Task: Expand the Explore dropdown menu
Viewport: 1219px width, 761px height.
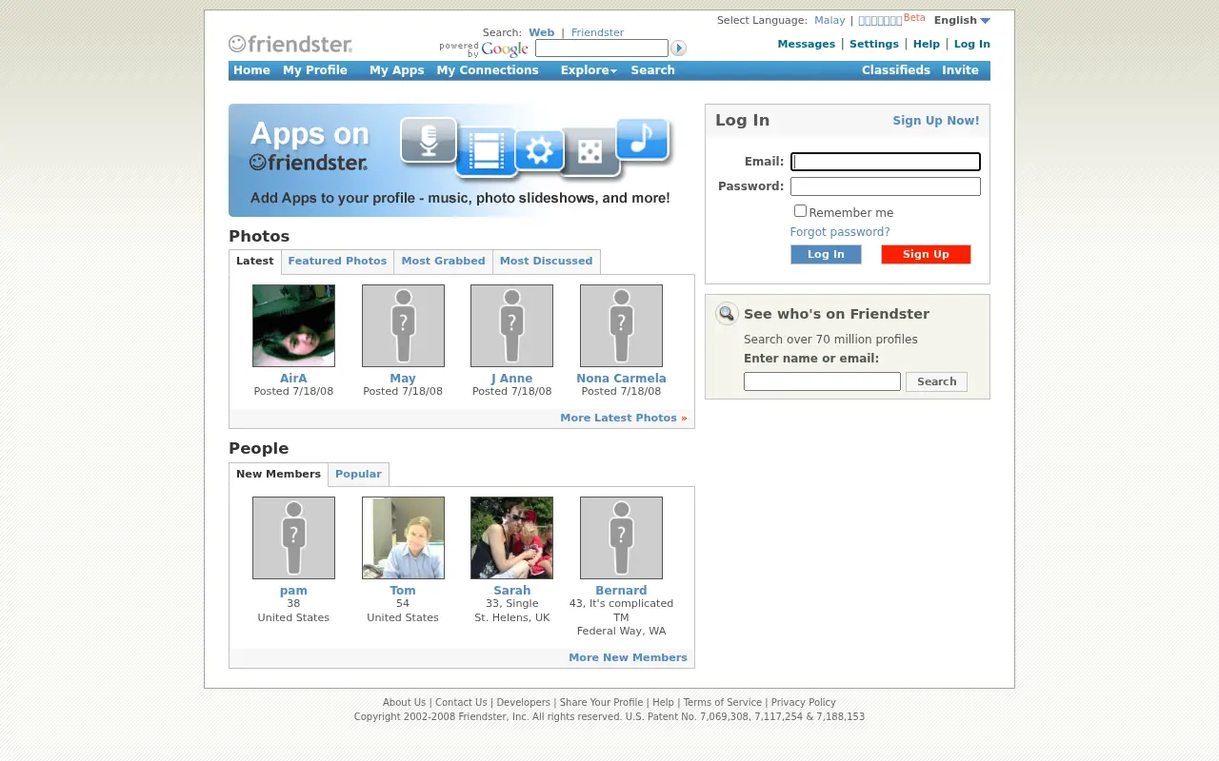Action: [x=589, y=70]
